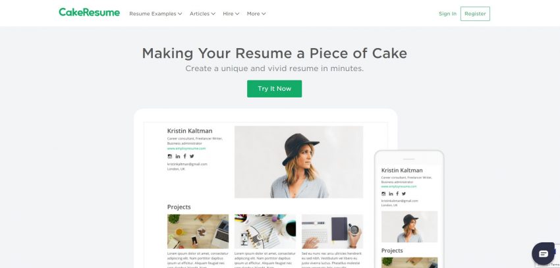Click the Instagram icon in desktop resume preview
Screen dimensions: 560x268
coord(169,156)
